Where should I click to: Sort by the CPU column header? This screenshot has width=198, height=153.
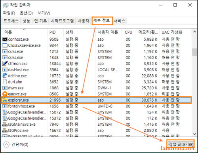(128, 32)
